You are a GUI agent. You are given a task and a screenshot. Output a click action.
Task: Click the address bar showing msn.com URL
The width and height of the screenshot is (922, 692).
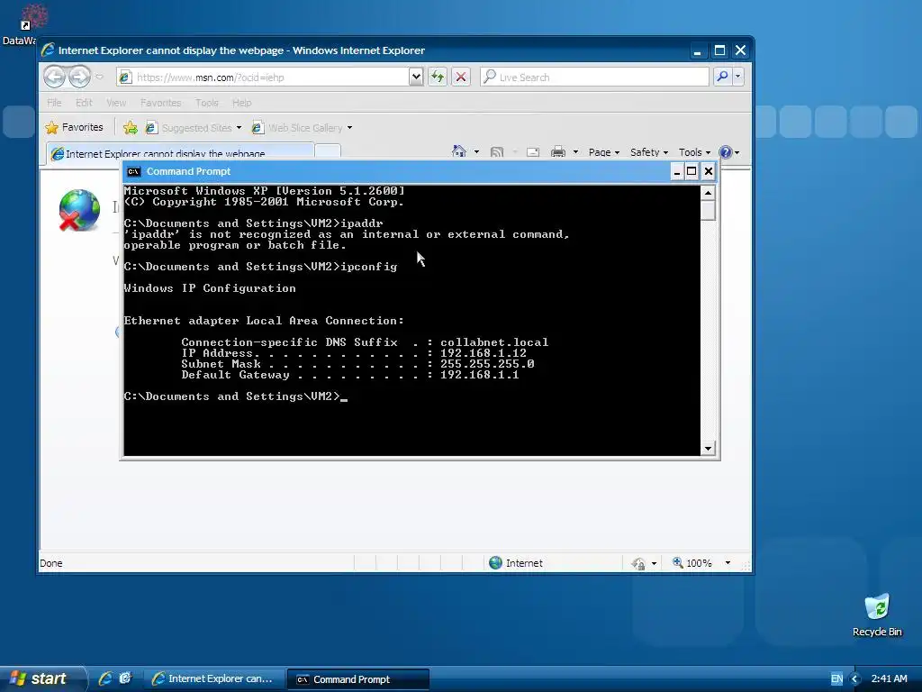pyautogui.click(x=262, y=77)
